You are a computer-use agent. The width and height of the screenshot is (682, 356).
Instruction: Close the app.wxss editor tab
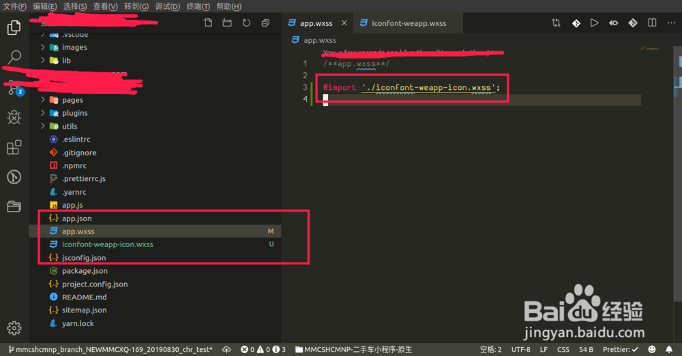click(x=344, y=23)
